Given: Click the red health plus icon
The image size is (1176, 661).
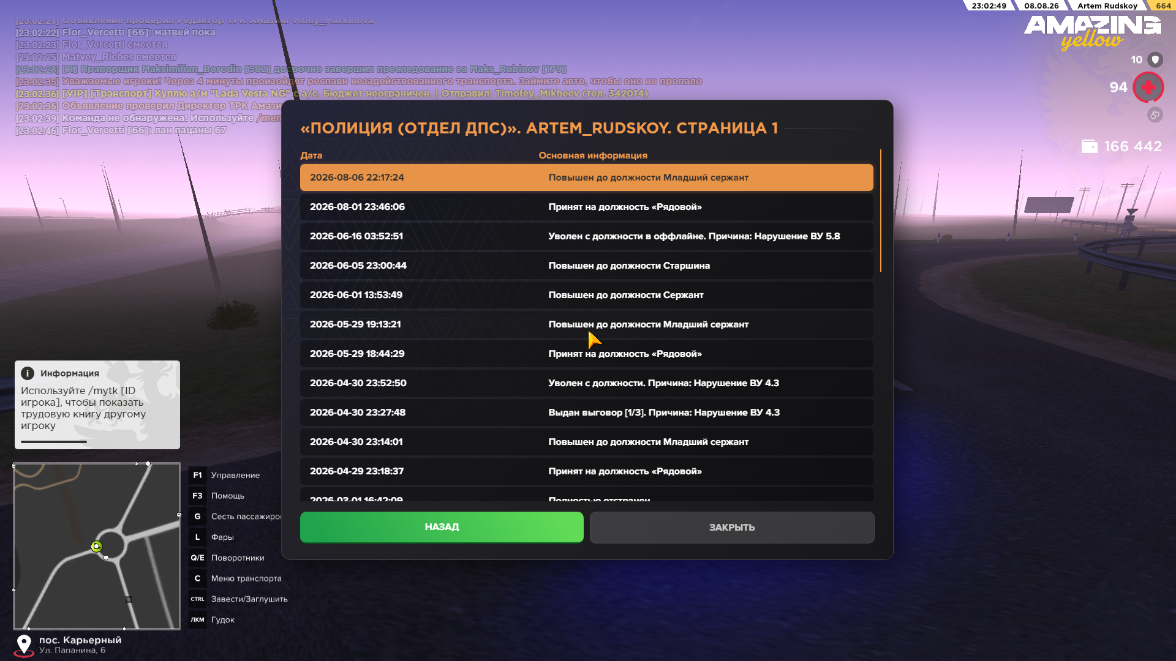Looking at the screenshot, I should (x=1148, y=88).
